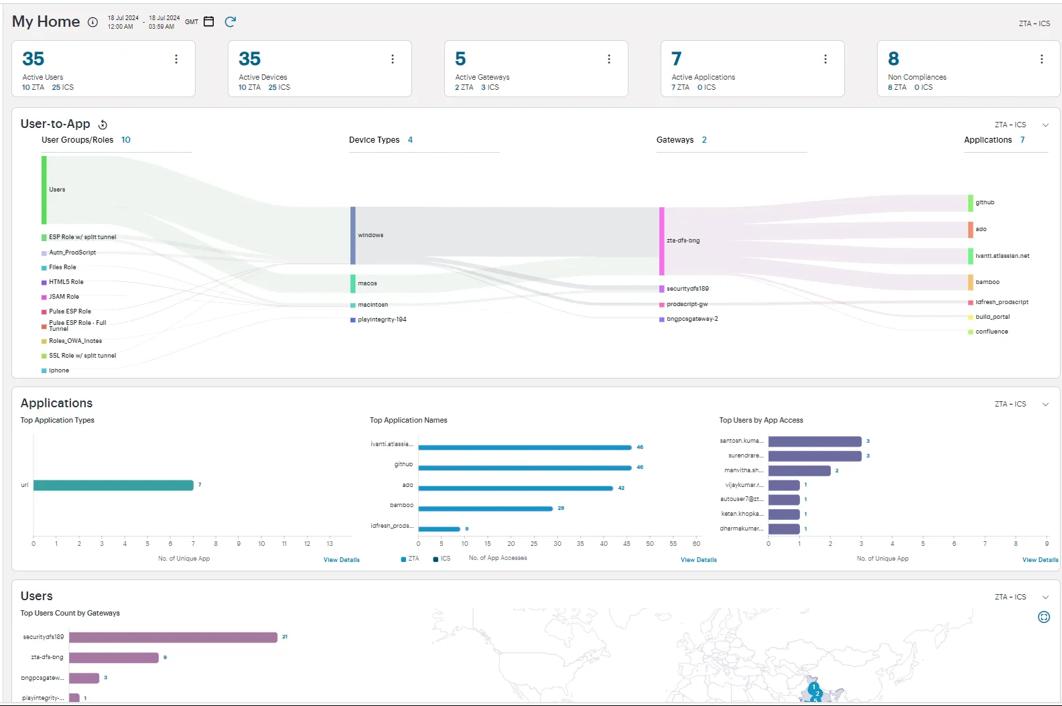This screenshot has width=1062, height=706.
Task: Select the Users node in User Groups/Roles
Action: click(44, 190)
